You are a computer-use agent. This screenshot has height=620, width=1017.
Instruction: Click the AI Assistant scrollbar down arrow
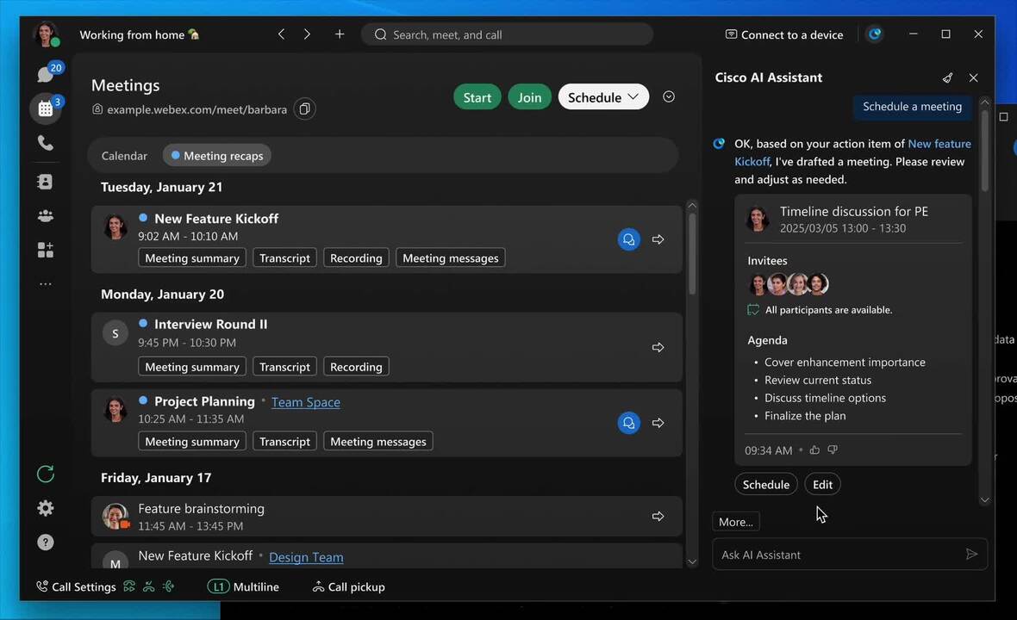pyautogui.click(x=984, y=499)
